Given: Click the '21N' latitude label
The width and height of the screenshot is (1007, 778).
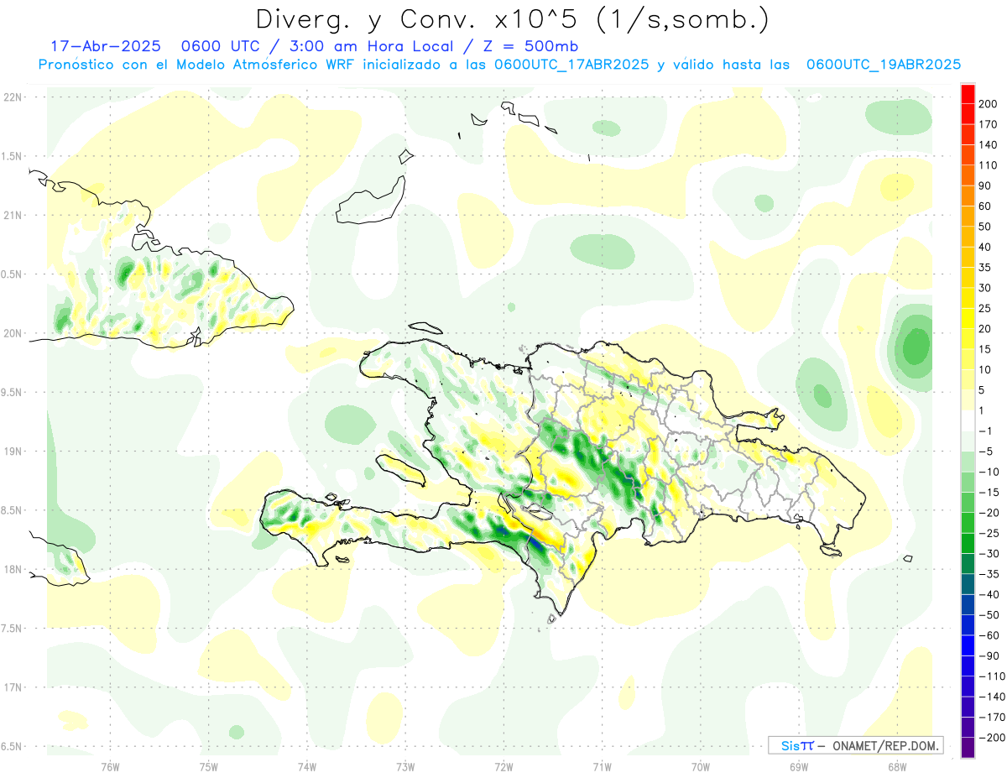Looking at the screenshot, I should tap(13, 216).
